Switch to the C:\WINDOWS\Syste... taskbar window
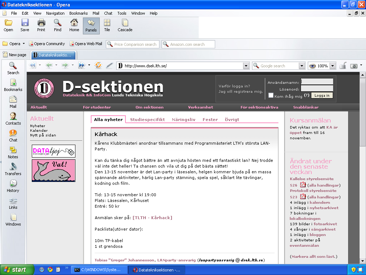366x275 pixels. pos(99,270)
